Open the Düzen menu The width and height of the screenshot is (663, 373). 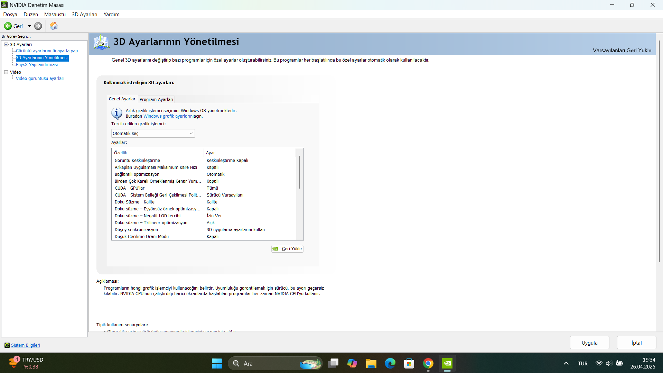coord(31,15)
